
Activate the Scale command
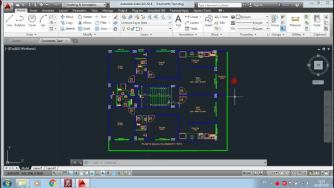coord(84,29)
